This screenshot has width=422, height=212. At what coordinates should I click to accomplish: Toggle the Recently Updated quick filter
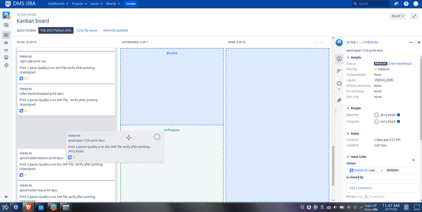coord(116,30)
